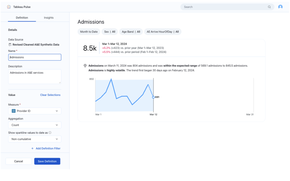This screenshot has height=181, width=290.
Task: Select the 691 data point on the trend line
Action: 153,97
